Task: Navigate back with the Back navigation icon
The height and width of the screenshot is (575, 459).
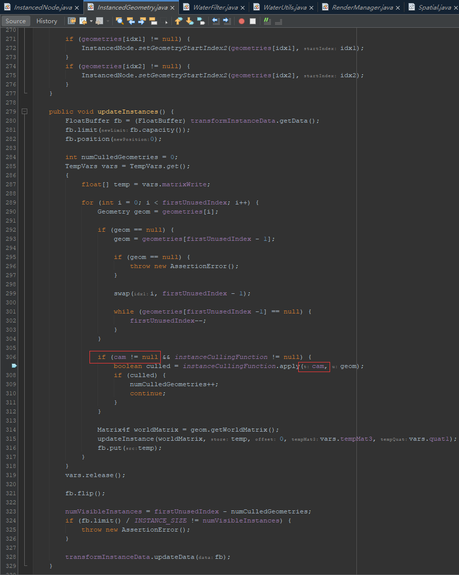Action: click(83, 21)
